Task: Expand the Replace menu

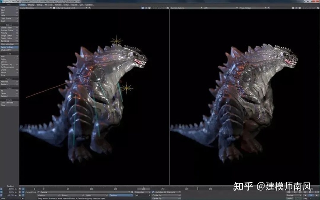Action: pos(9,84)
